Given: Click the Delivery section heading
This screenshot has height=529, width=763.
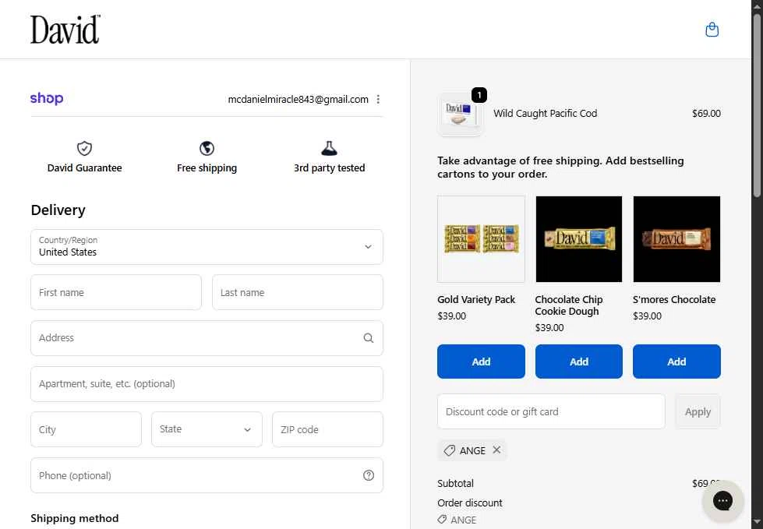Looking at the screenshot, I should pyautogui.click(x=58, y=210).
